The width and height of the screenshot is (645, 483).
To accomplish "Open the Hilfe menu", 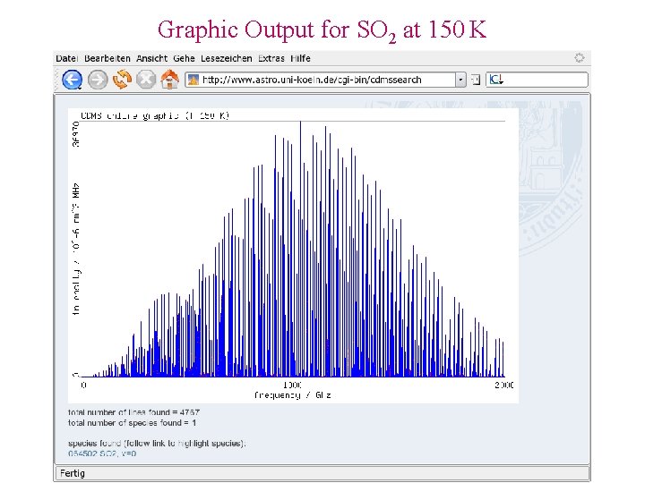I will [x=300, y=58].
